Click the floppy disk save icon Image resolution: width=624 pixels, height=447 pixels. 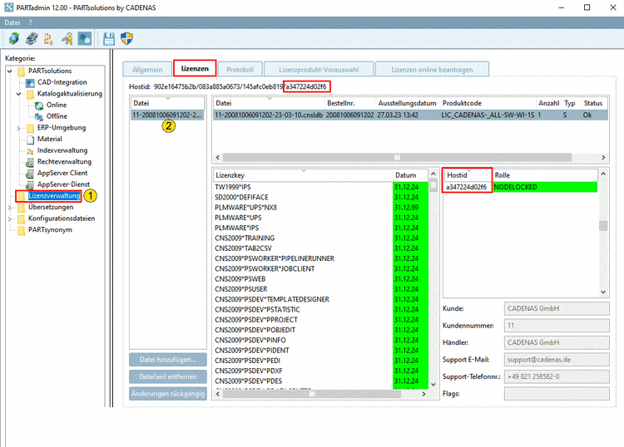pos(109,38)
